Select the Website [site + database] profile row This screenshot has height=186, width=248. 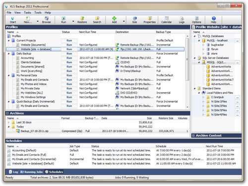tap(95, 49)
